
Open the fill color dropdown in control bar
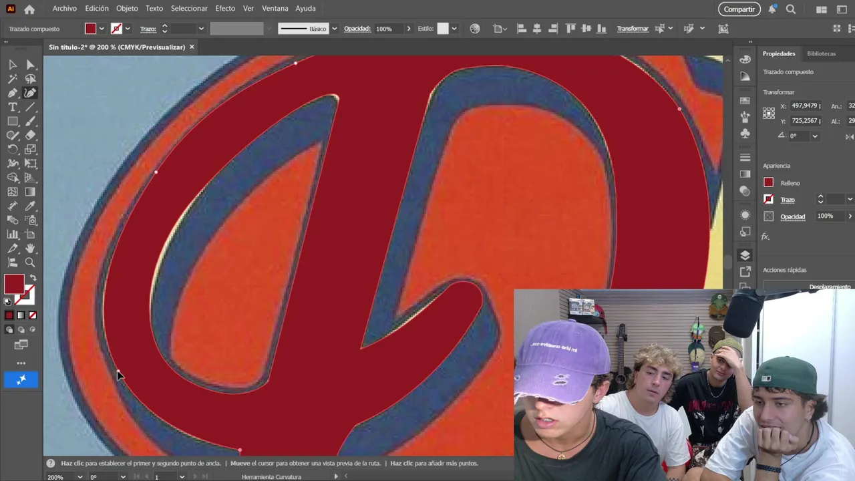click(102, 29)
